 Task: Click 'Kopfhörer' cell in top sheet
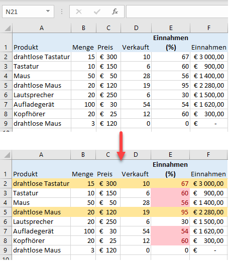tap(42, 114)
